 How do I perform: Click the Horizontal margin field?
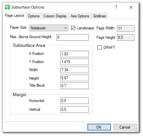(74, 101)
